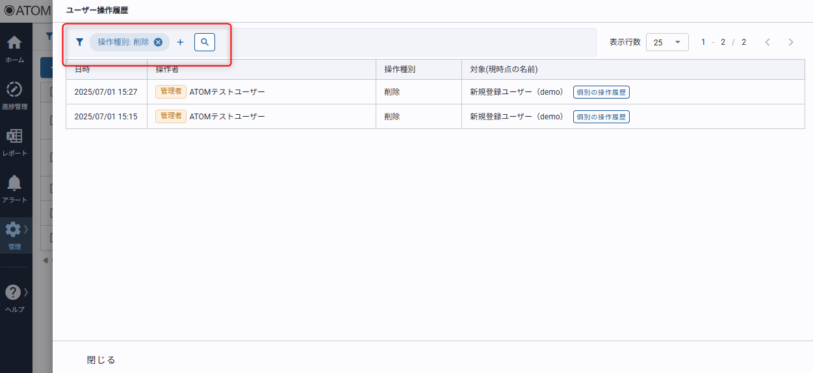Open アラート bell in sidebar
The width and height of the screenshot is (813, 373).
click(x=14, y=184)
